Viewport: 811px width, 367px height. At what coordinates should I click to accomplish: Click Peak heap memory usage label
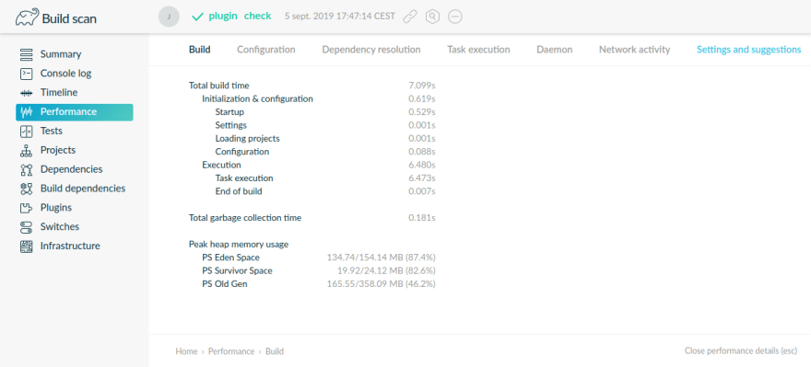[239, 244]
